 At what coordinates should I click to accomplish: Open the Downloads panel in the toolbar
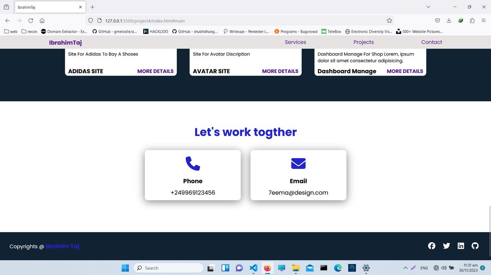click(448, 20)
